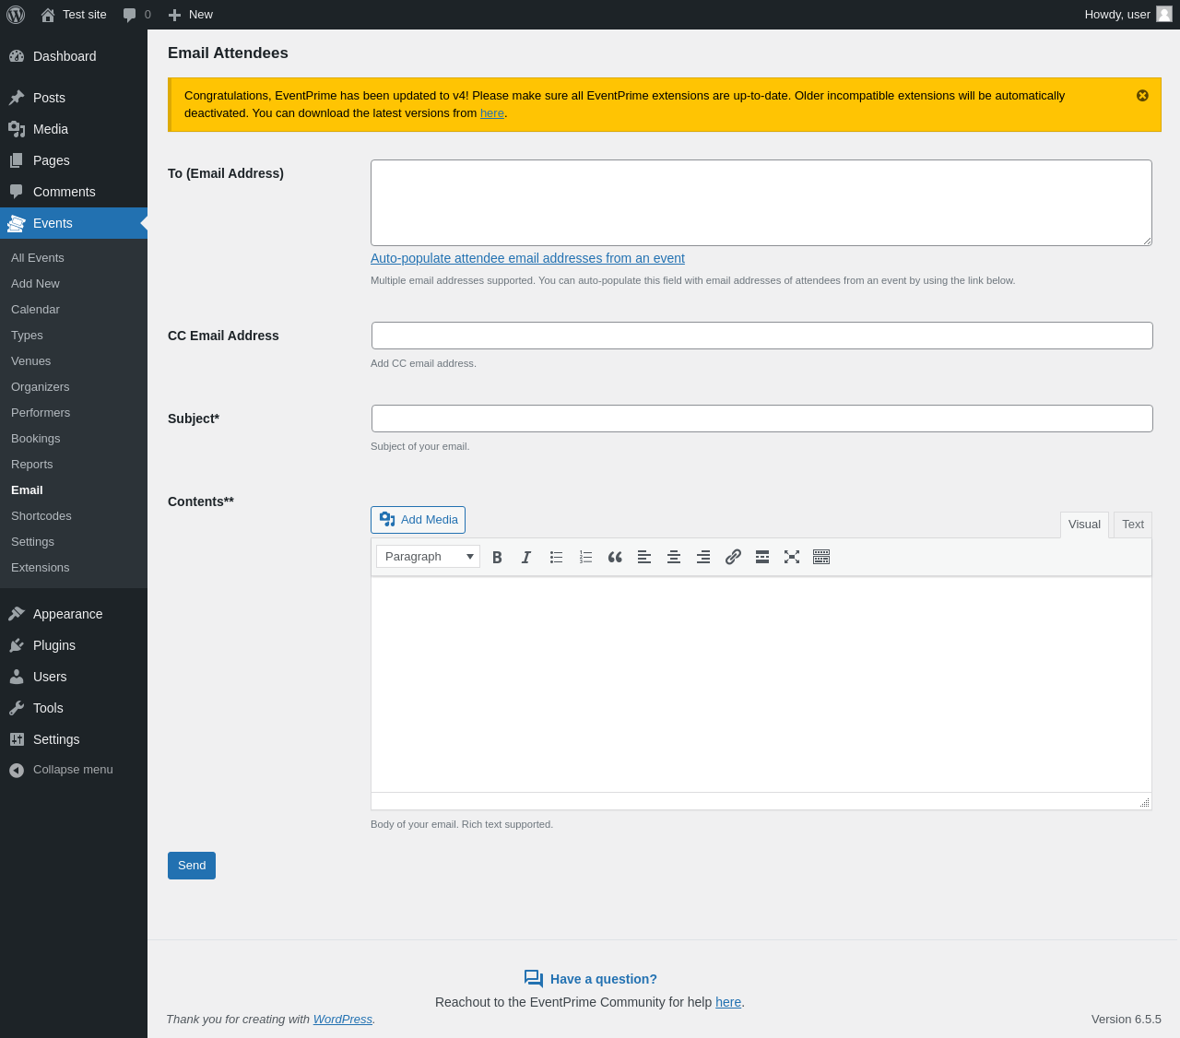Open fullscreen editor mode

(792, 557)
